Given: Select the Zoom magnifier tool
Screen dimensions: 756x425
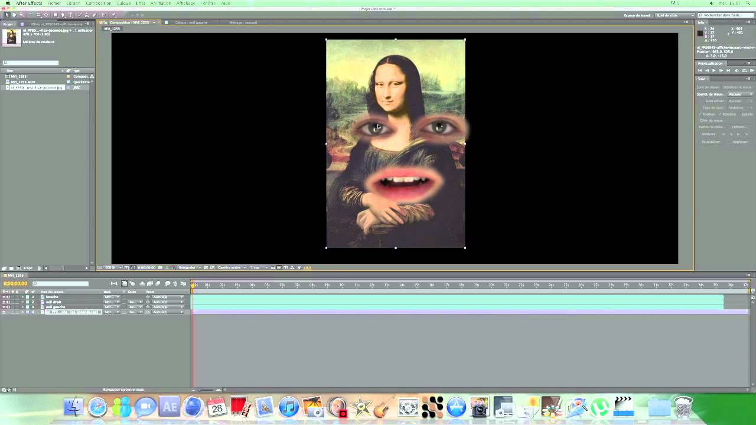Looking at the screenshot, I should click(x=21, y=15).
